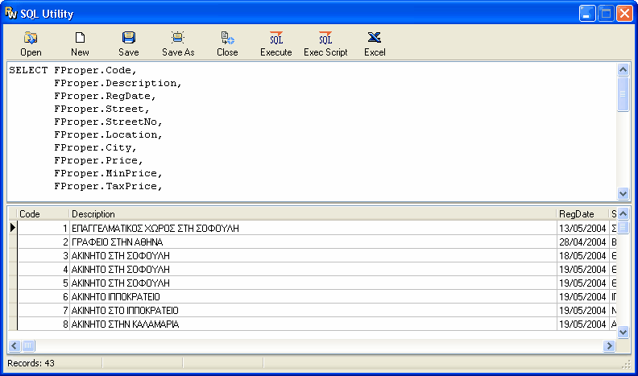
Task: Place cursor on 'FProper.MinPrice,' line
Action: click(x=108, y=174)
